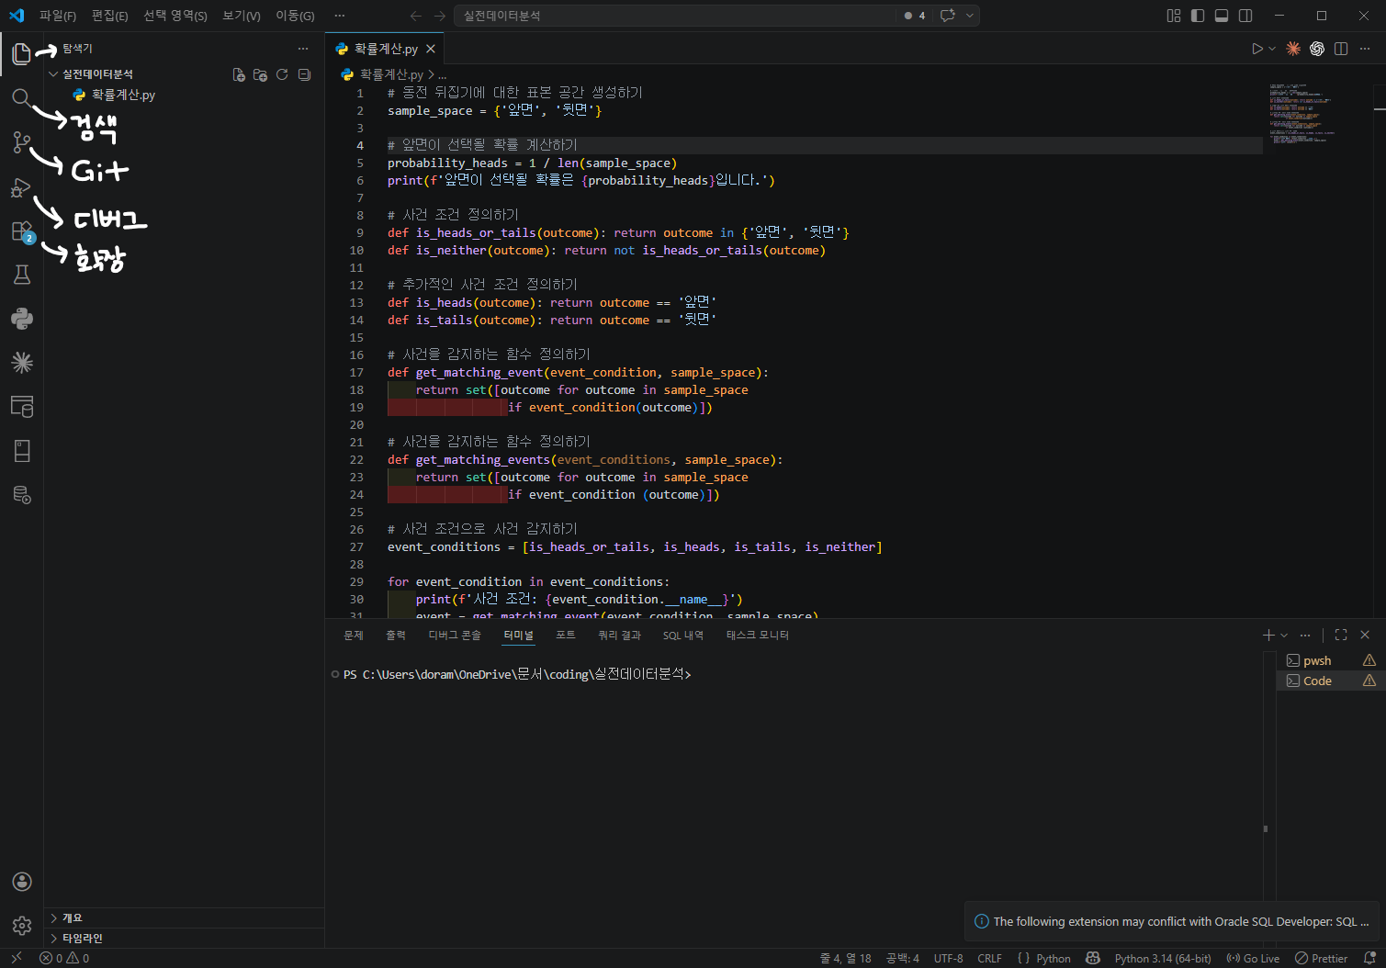1386x968 pixels.
Task: Open the 이동(G) menu
Action: [295, 16]
